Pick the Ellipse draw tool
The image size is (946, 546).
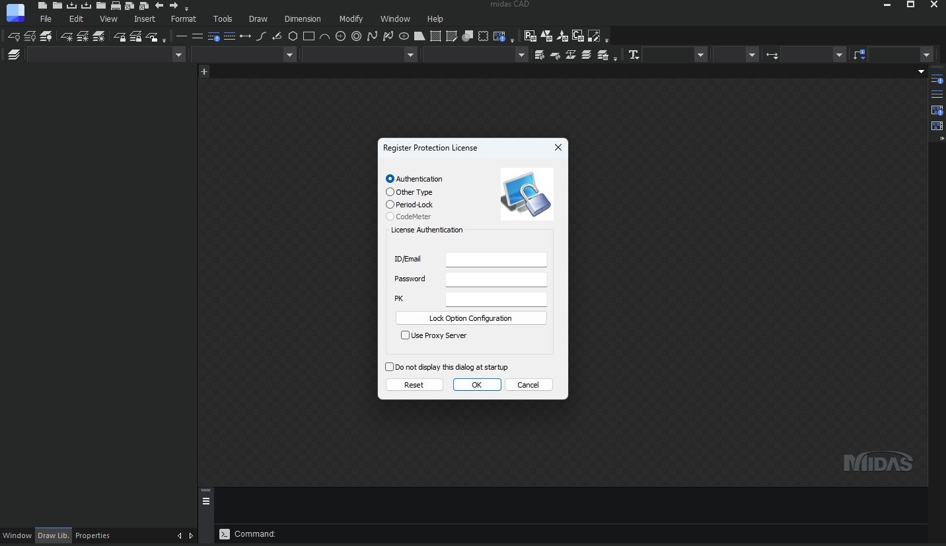404,36
